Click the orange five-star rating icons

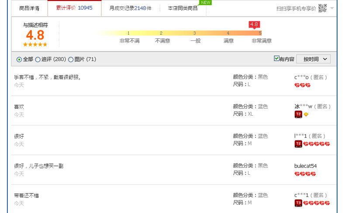coord(35,44)
